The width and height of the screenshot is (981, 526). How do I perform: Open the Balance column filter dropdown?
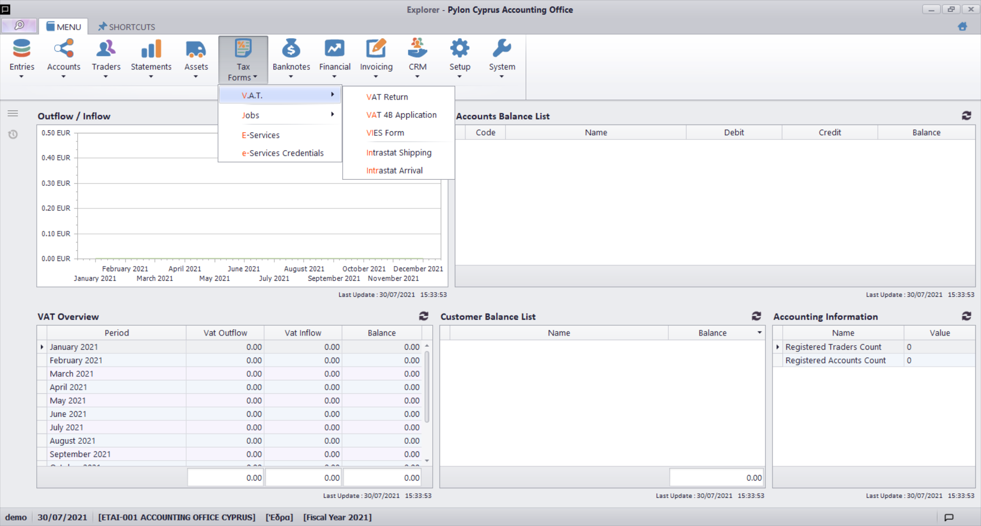(x=759, y=333)
